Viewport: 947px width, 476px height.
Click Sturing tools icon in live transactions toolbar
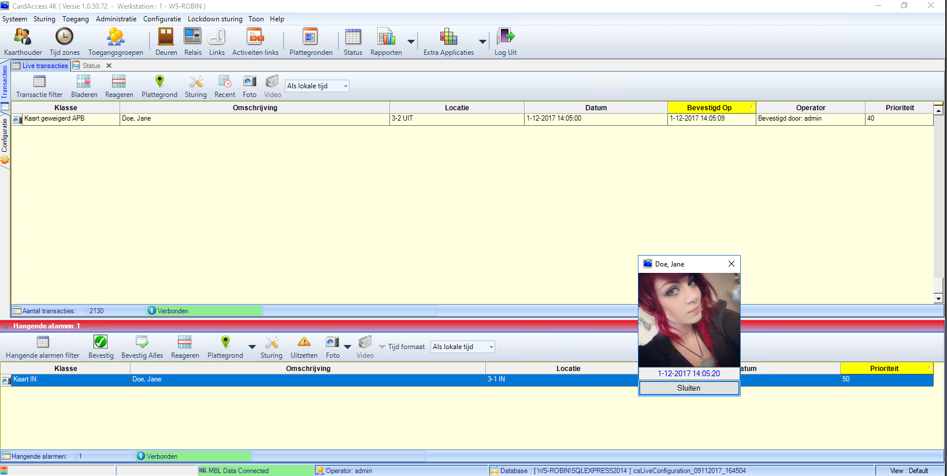tap(196, 81)
